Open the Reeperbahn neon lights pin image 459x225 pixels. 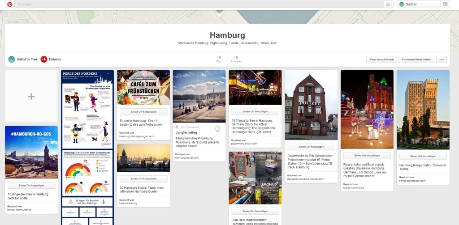(255, 87)
